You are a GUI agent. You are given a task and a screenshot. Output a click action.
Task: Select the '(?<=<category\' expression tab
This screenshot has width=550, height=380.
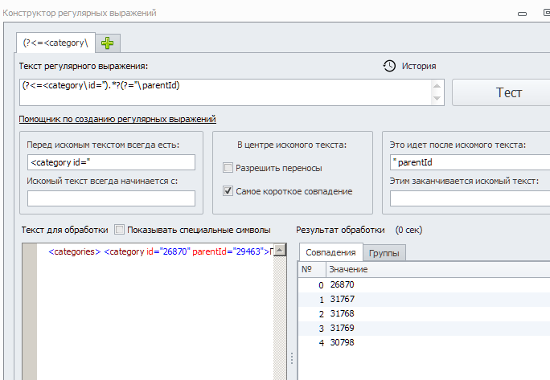tap(55, 43)
